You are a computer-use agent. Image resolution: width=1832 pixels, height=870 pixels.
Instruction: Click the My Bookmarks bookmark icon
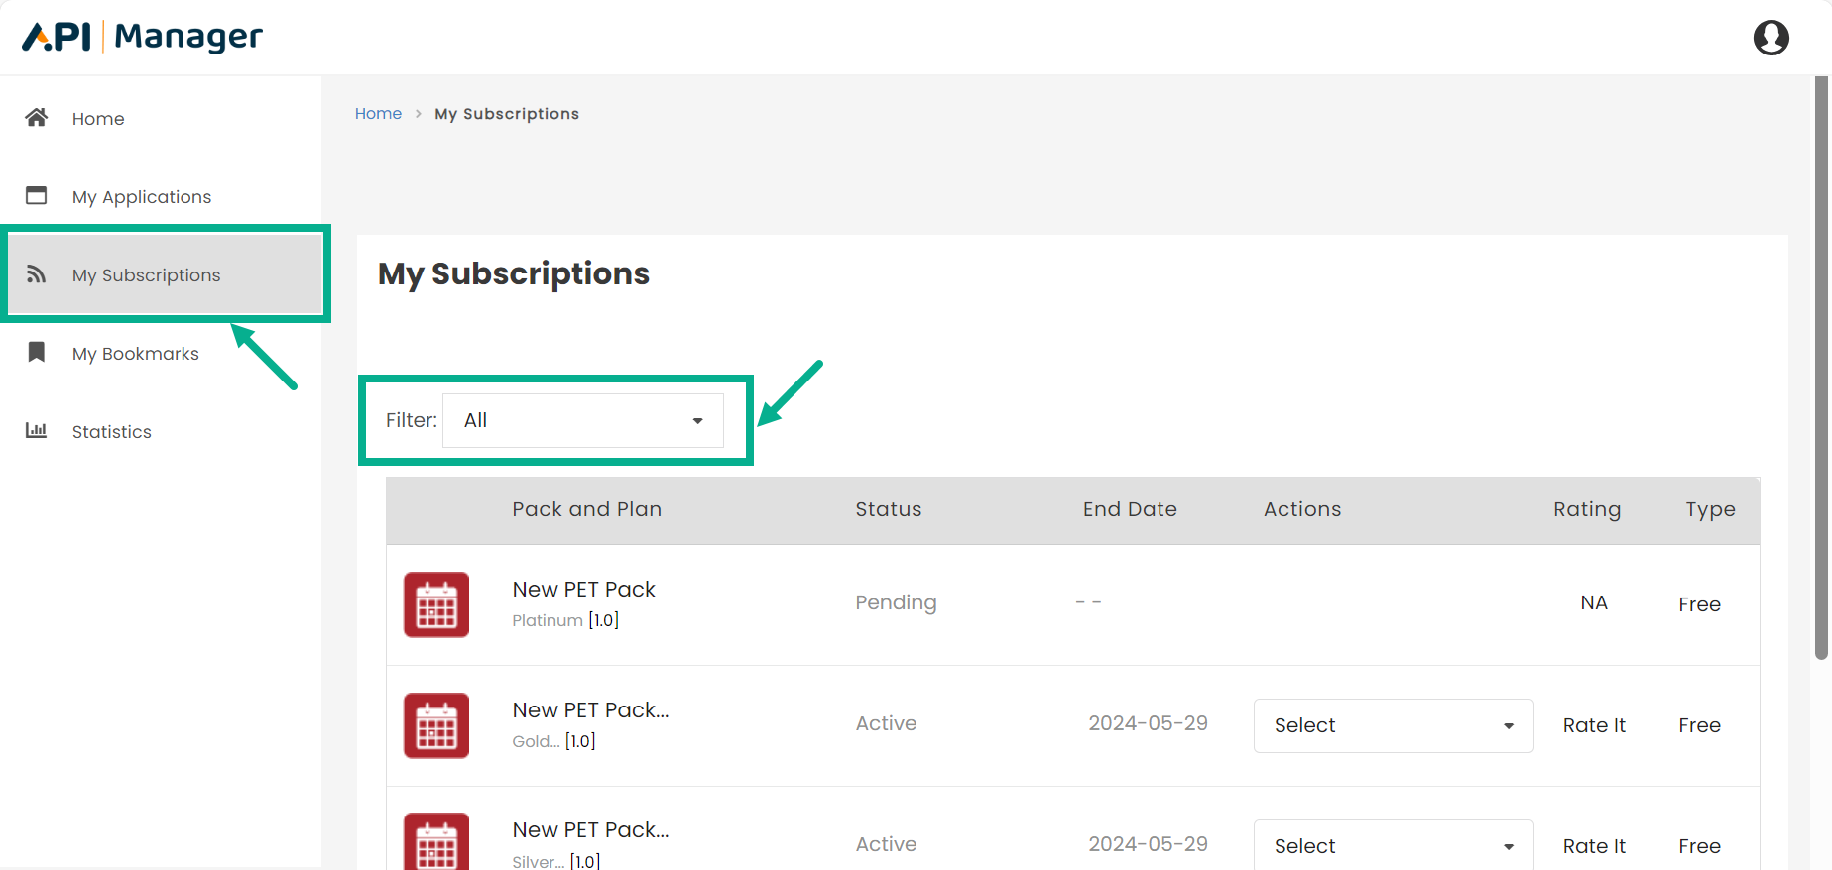37,352
